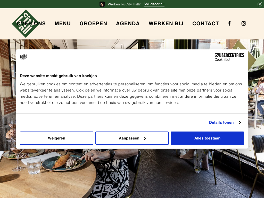Open the WERKEN BIJ page
The image size is (264, 198).
click(x=166, y=23)
